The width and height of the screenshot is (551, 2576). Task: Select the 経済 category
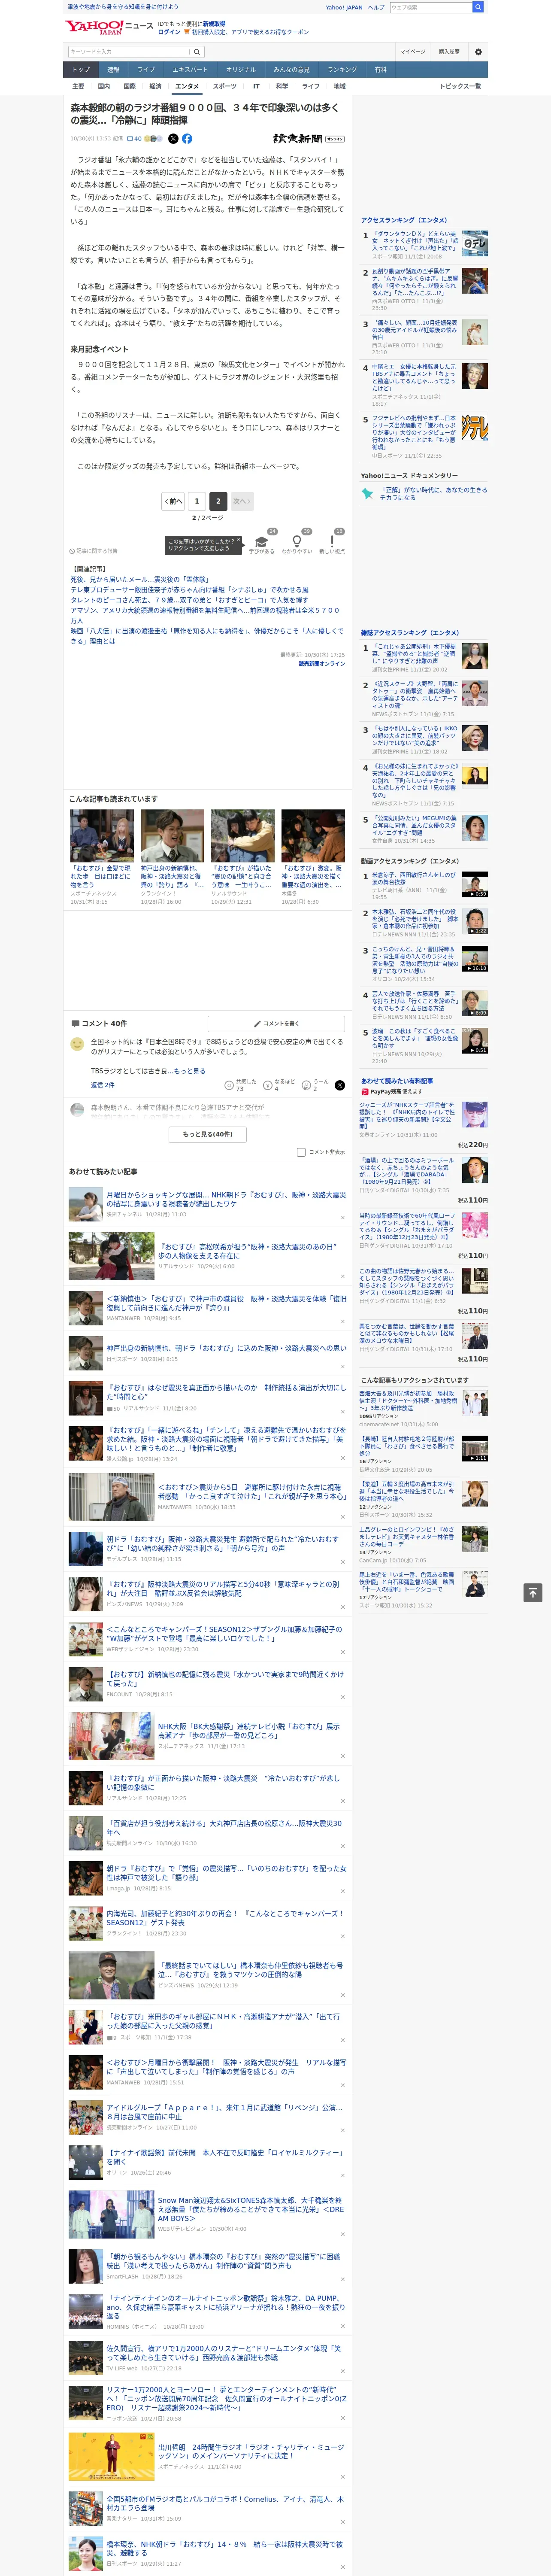click(x=155, y=86)
